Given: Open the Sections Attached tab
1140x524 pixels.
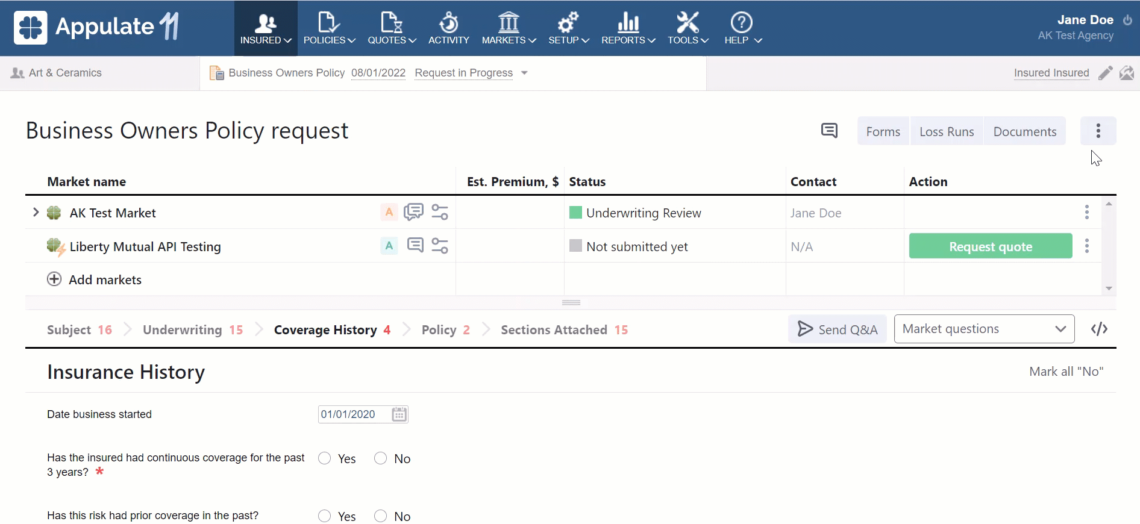Looking at the screenshot, I should pos(565,330).
